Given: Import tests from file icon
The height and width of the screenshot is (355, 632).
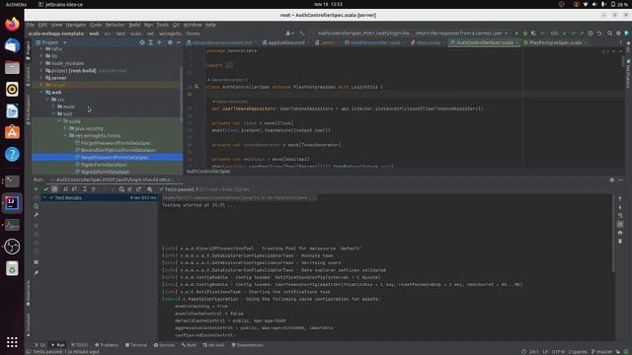Looking at the screenshot, I should pyautogui.click(x=129, y=189).
